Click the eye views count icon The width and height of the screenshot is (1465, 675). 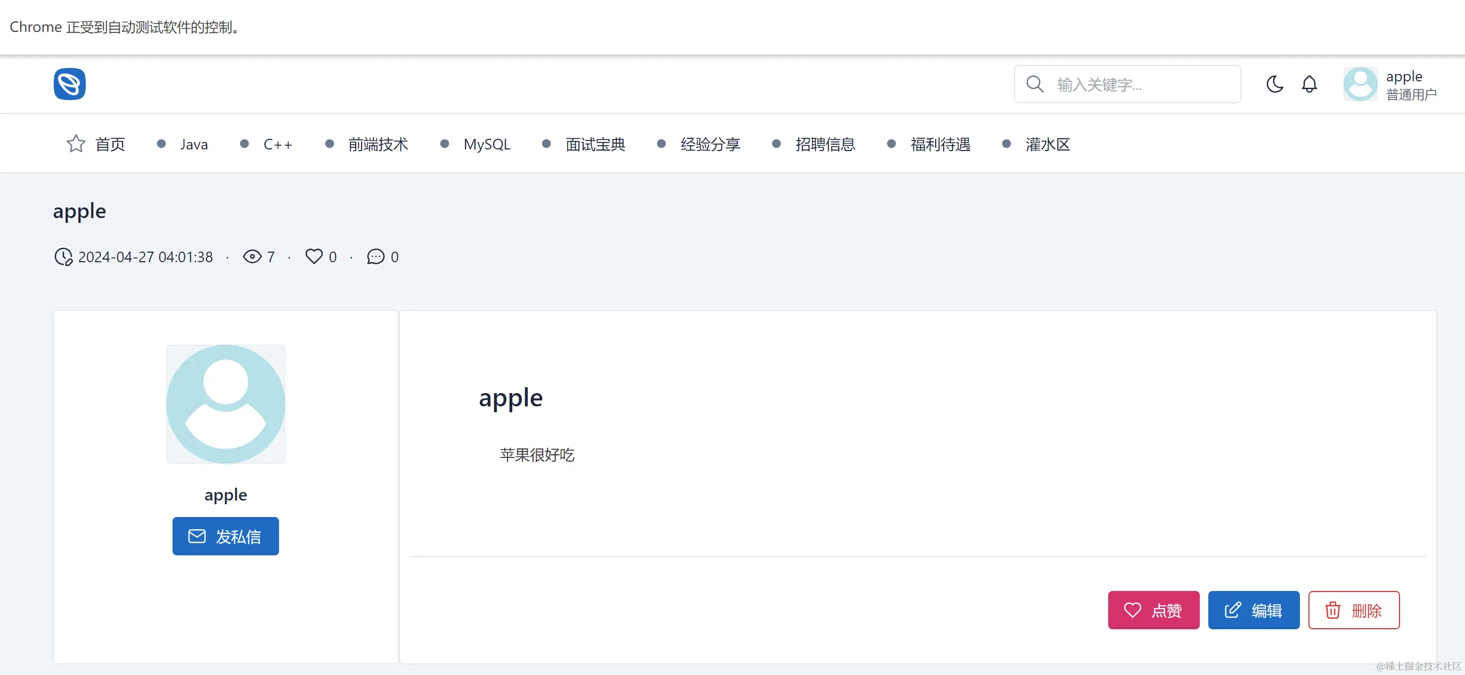[x=252, y=257]
